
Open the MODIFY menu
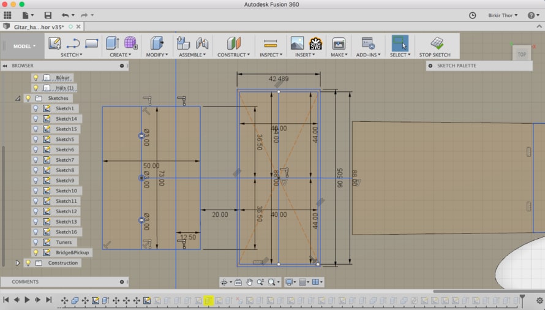click(157, 55)
